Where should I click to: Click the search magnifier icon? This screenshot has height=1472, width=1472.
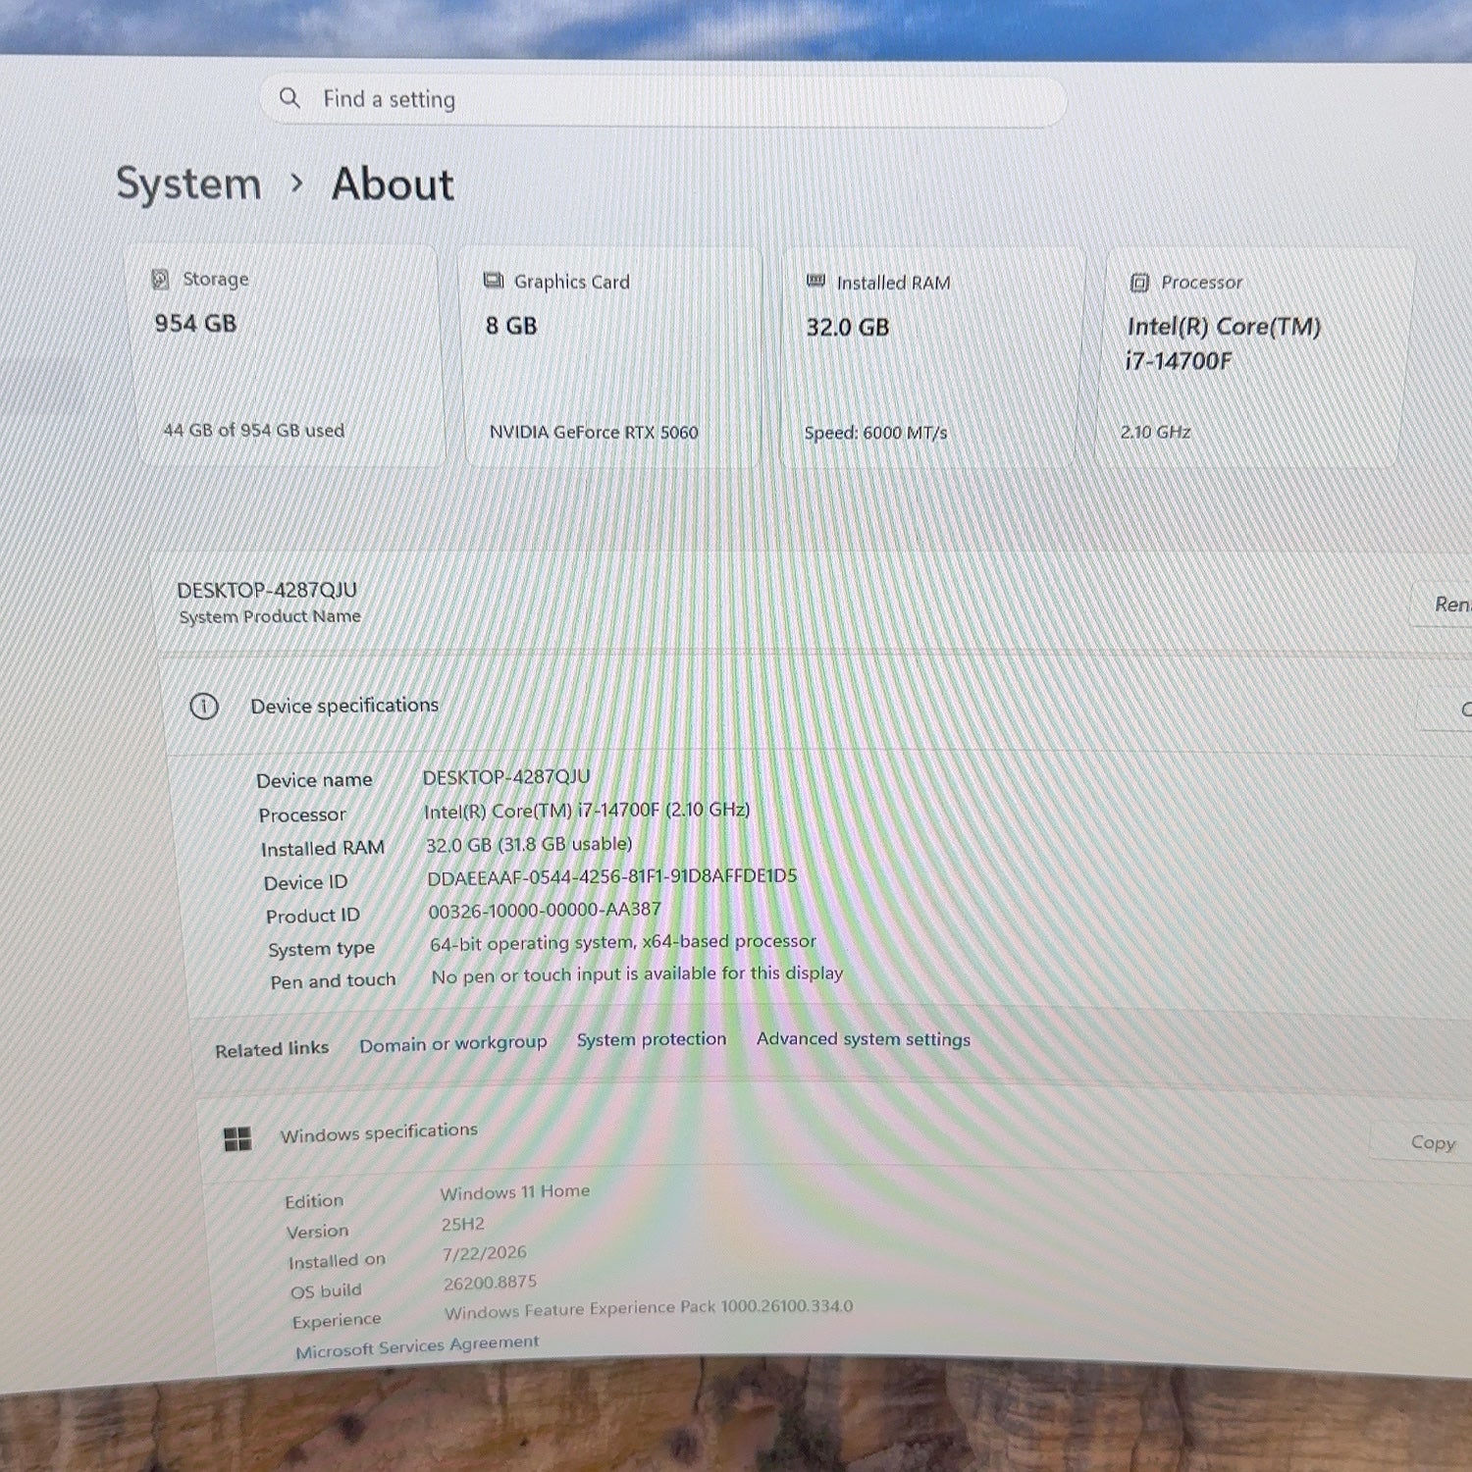point(289,98)
